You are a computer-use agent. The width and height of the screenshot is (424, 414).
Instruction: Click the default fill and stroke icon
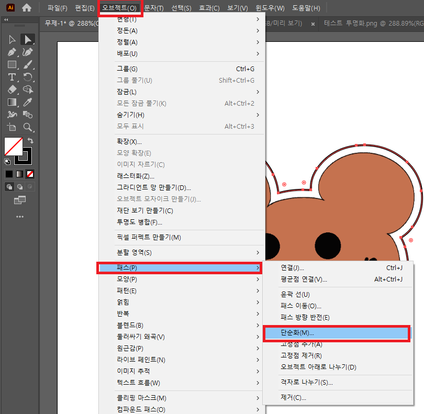[7, 162]
